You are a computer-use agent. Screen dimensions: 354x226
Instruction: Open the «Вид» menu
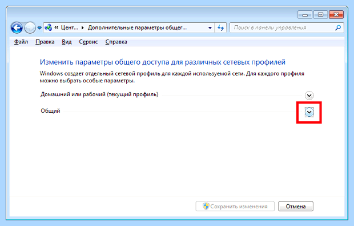pos(67,42)
